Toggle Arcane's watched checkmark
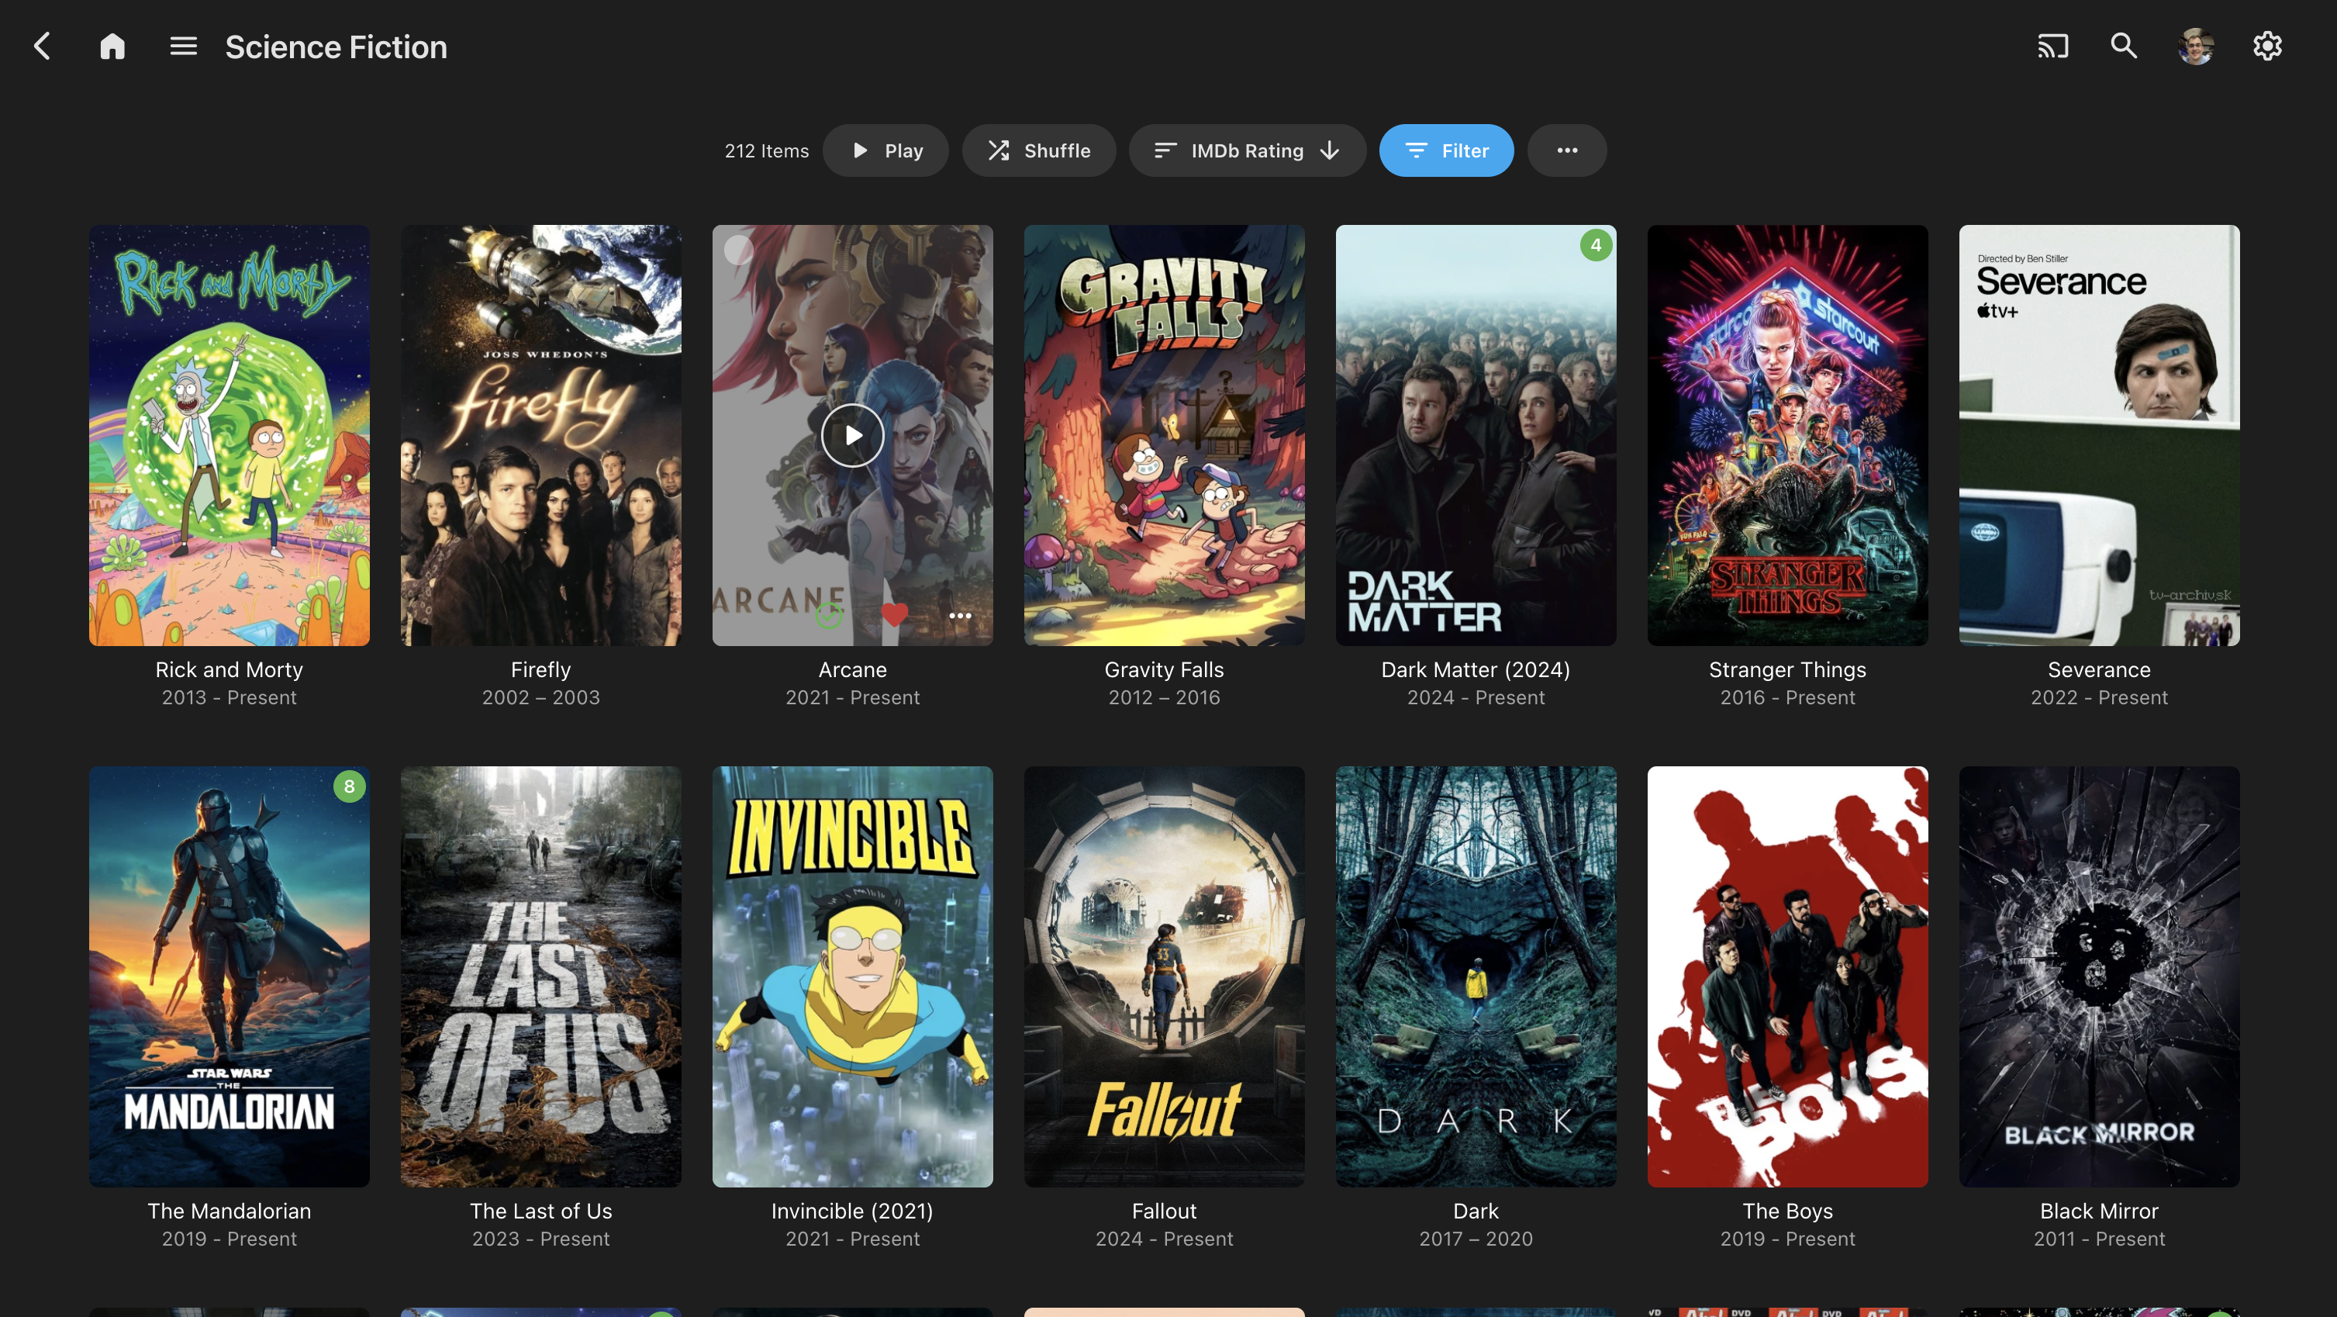 point(828,615)
